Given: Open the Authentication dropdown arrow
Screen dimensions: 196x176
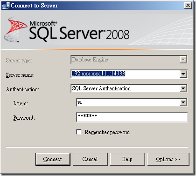Looking at the screenshot, I should 183,88.
